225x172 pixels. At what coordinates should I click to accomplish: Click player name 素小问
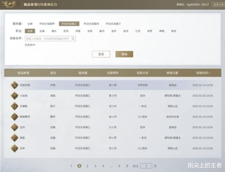point(112,96)
